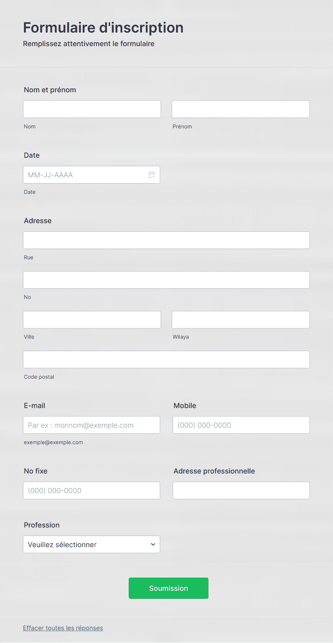The width and height of the screenshot is (333, 643).
Task: Focus the Adresse professionnelle field
Action: point(241,491)
